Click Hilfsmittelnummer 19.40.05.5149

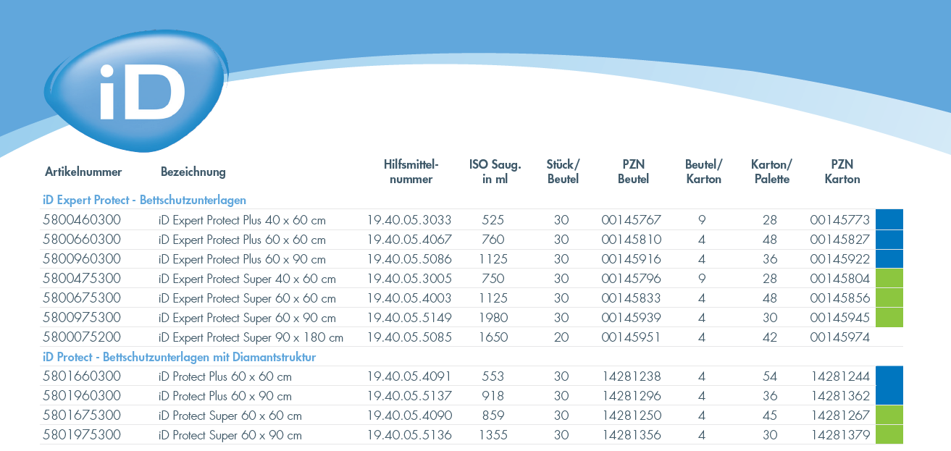(409, 317)
